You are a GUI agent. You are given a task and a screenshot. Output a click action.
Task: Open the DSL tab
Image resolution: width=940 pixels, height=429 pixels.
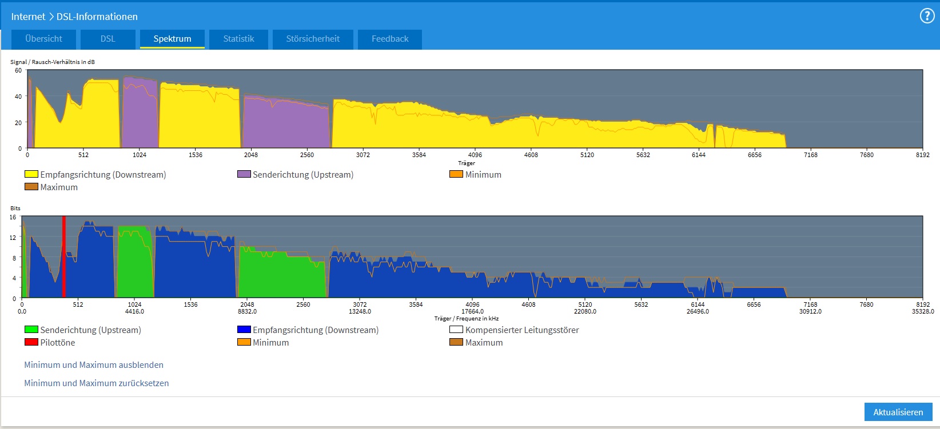pyautogui.click(x=108, y=39)
